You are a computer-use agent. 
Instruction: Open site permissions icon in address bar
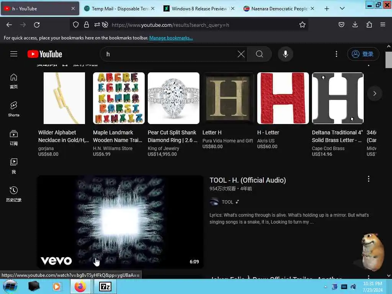click(97, 25)
